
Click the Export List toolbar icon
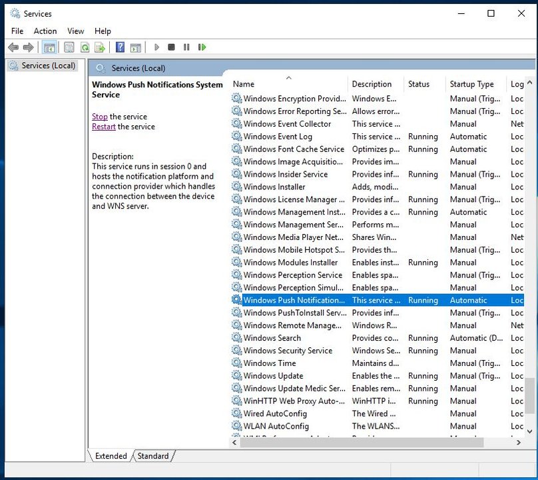click(x=100, y=47)
